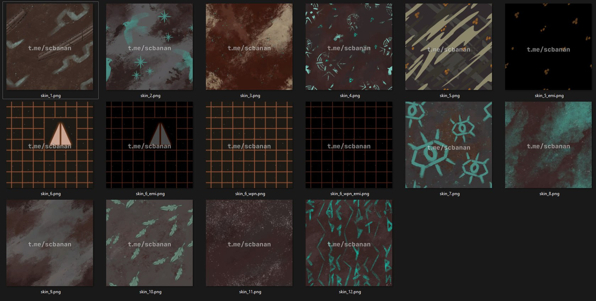Select the skin_6_wpn_emi.png thumbnail
Image resolution: width=596 pixels, height=301 pixels.
349,145
